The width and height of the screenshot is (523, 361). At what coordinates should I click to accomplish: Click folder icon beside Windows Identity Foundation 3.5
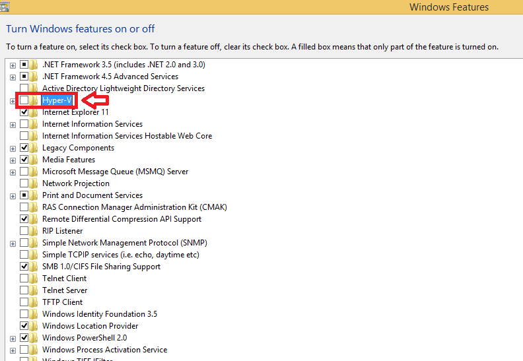coord(34,314)
